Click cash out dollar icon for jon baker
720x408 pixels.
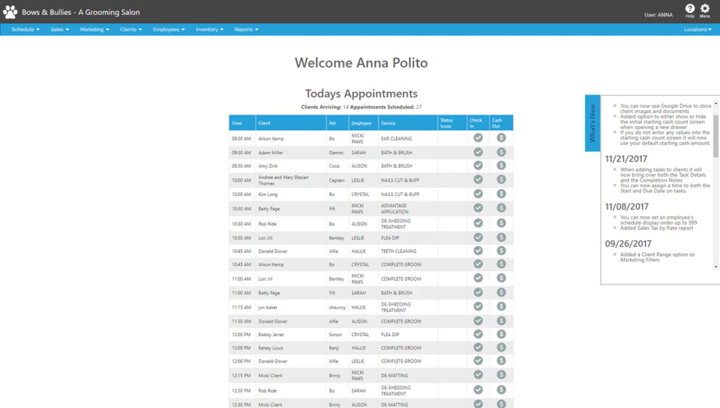(501, 306)
